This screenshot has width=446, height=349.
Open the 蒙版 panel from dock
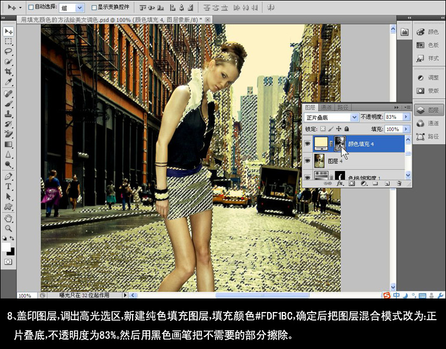point(429,90)
